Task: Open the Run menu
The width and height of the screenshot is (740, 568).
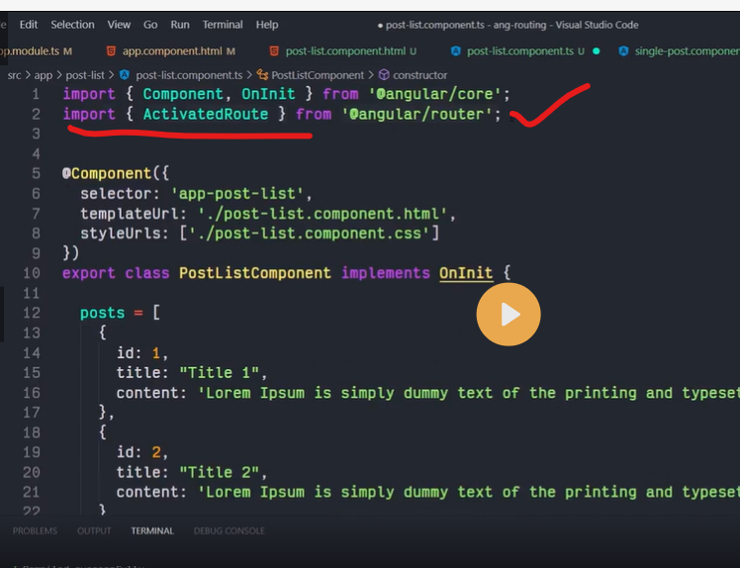Action: [x=180, y=25]
